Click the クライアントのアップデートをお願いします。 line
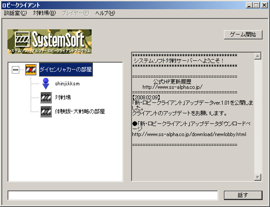Viewport: 270px width, 207px height. pos(179,113)
